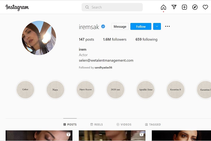Open the second post thumbnail

click(x=112, y=136)
